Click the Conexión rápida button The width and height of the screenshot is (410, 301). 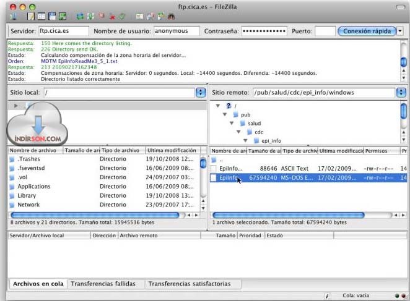pos(367,31)
